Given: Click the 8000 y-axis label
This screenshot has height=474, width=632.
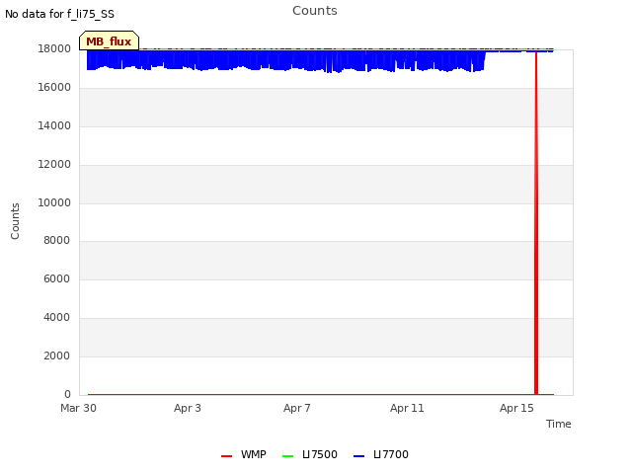Looking at the screenshot, I should coord(57,240).
